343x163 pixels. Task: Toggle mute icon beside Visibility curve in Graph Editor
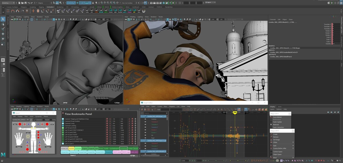145,119
